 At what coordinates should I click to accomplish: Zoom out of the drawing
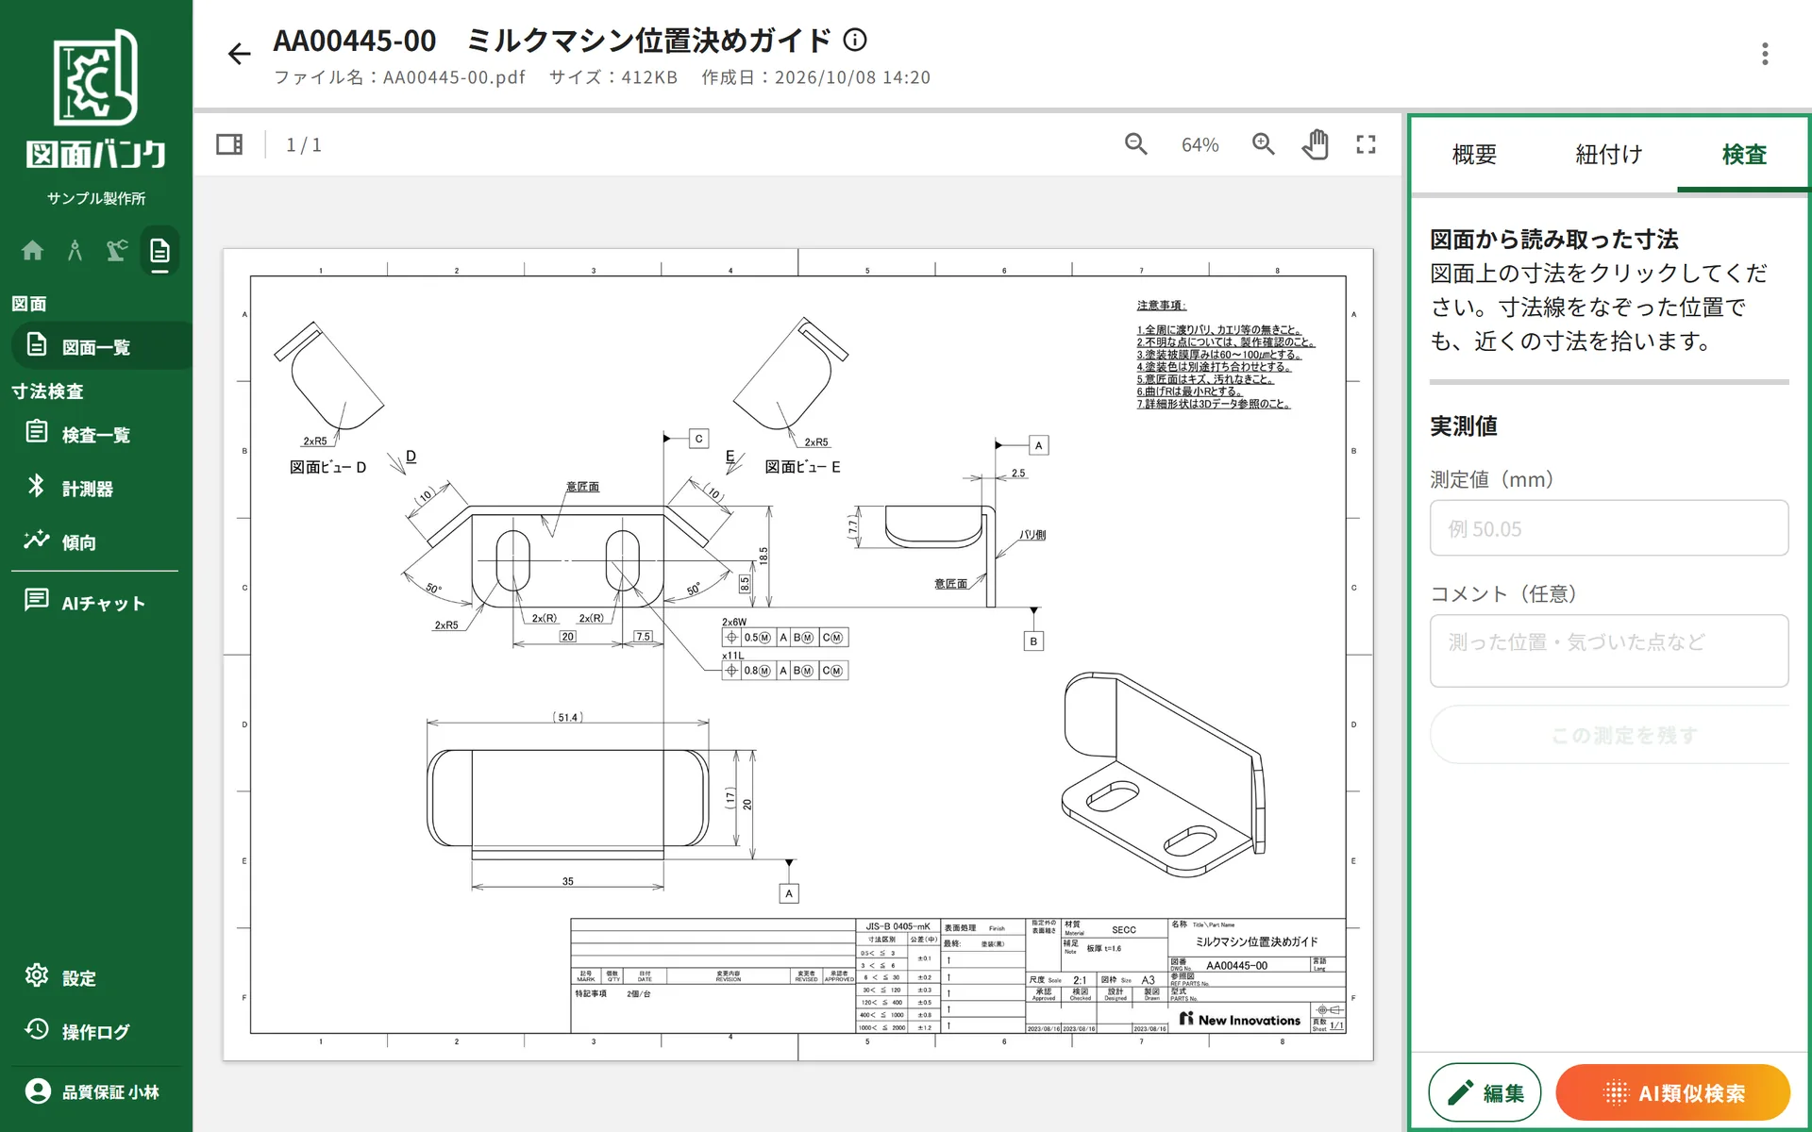(1136, 144)
